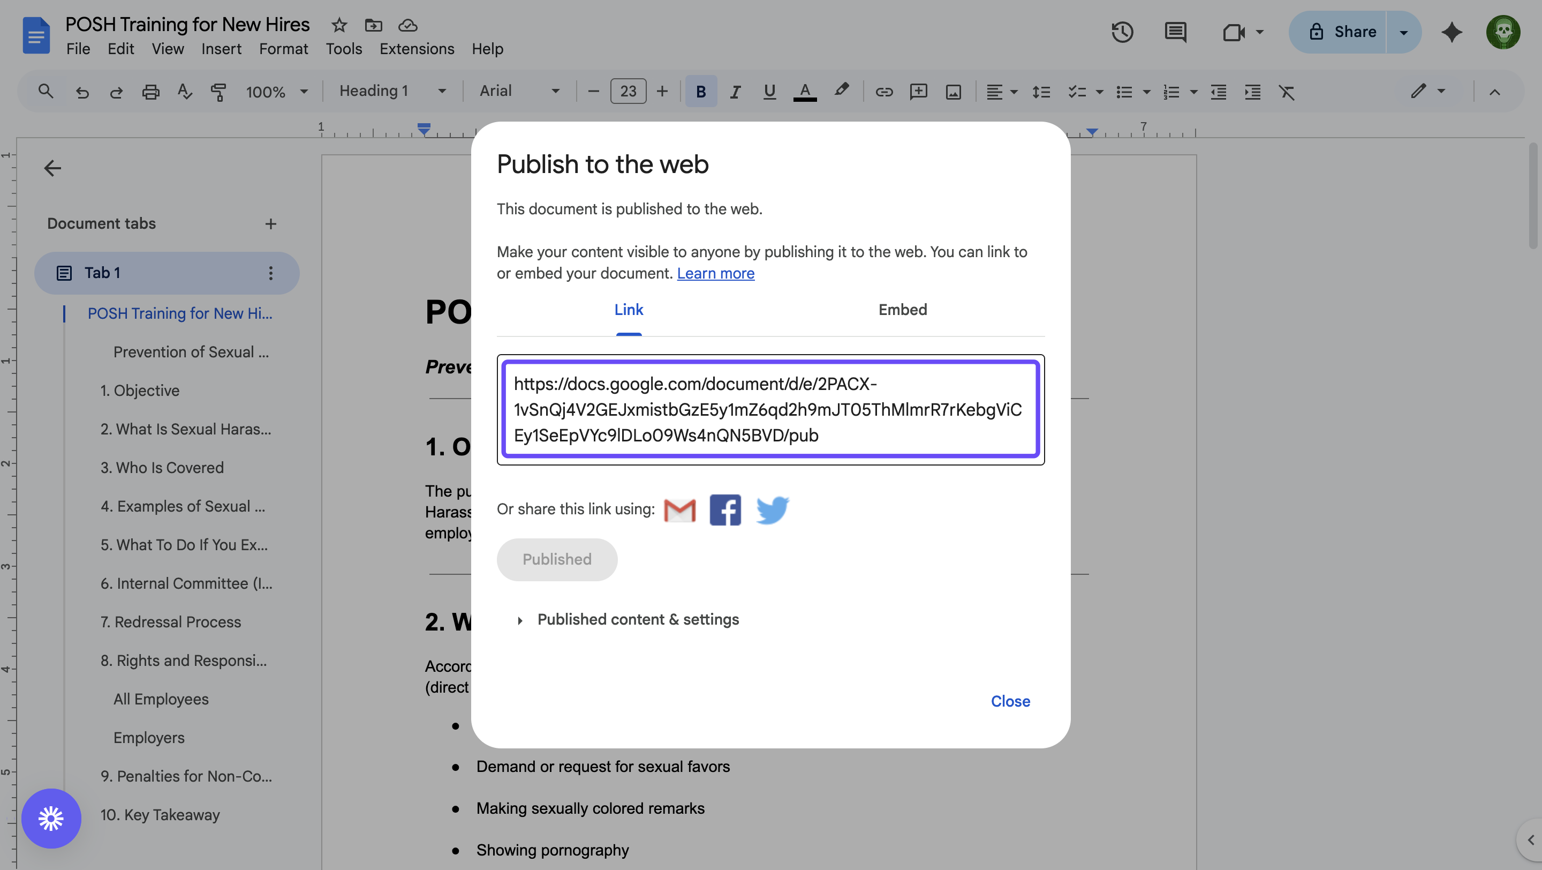The width and height of the screenshot is (1542, 870).
Task: Pick text color swatch in toolbar
Action: 805,92
